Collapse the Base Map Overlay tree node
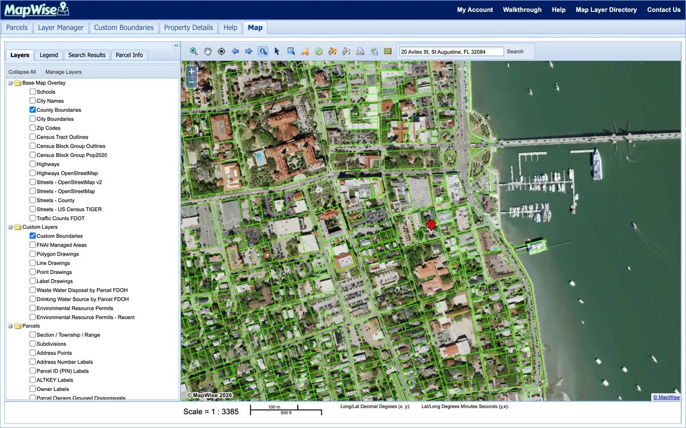This screenshot has width=686, height=428. tap(10, 83)
